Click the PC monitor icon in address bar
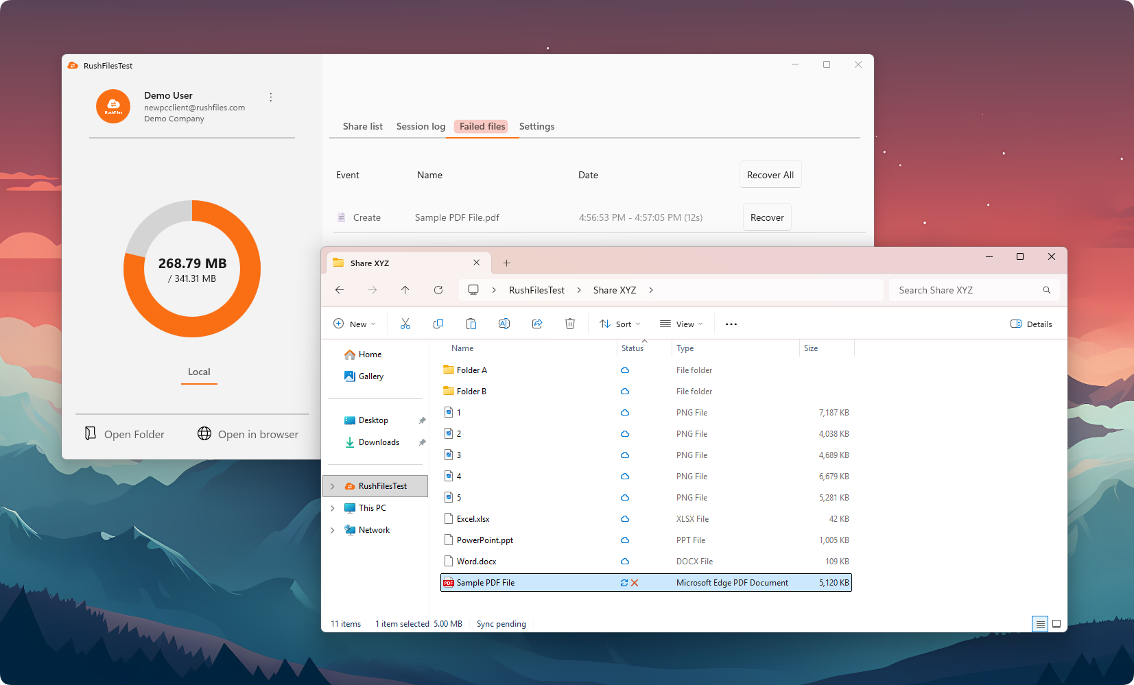Viewport: 1134px width, 685px height. coord(473,290)
